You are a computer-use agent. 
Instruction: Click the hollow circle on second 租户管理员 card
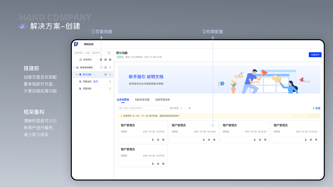tap(213, 125)
